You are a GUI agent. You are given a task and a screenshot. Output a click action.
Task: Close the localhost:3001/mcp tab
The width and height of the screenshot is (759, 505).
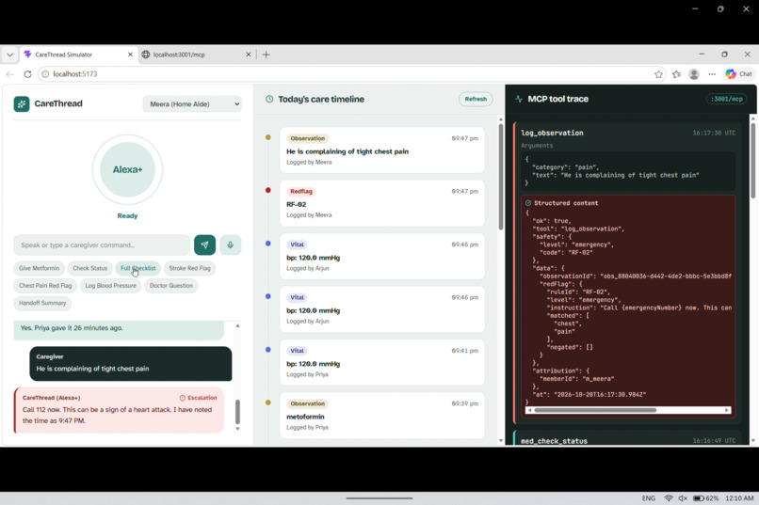pyautogui.click(x=249, y=55)
